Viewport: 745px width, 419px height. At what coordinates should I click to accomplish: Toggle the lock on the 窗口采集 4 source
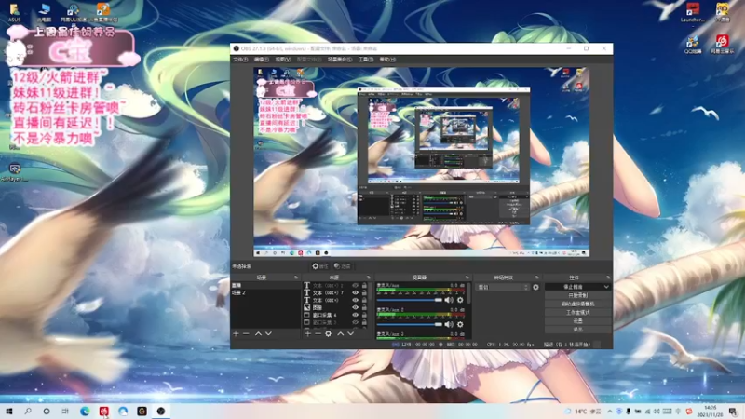coord(364,315)
